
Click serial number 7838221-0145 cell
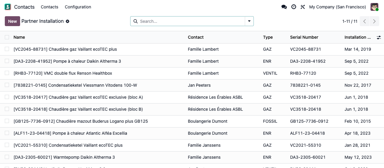coord(305,85)
